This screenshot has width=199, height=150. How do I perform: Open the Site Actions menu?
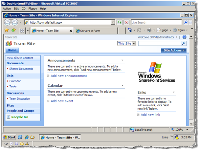[174, 50]
